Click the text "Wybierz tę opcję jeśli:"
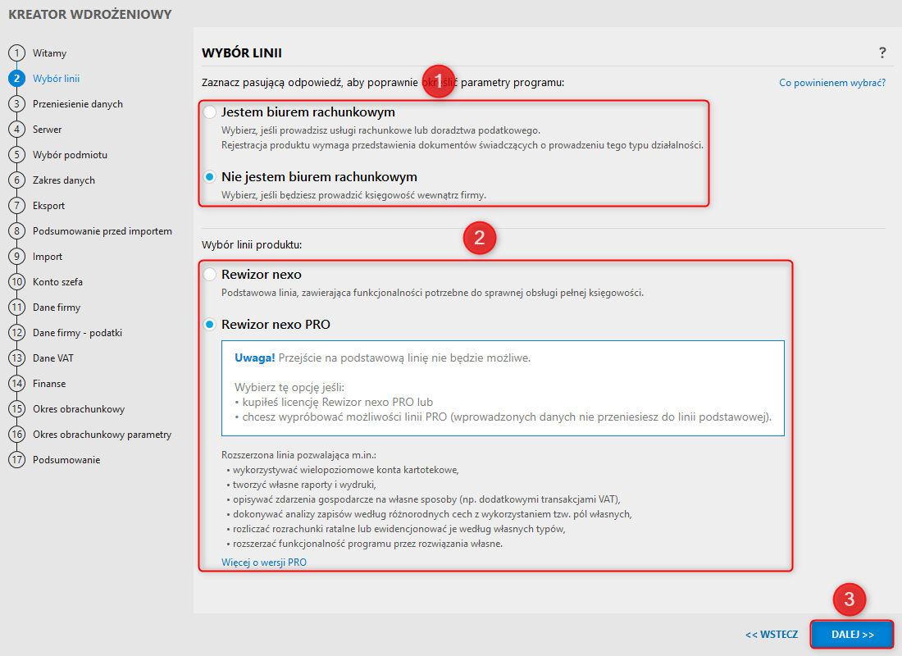This screenshot has height=656, width=902. [x=289, y=387]
